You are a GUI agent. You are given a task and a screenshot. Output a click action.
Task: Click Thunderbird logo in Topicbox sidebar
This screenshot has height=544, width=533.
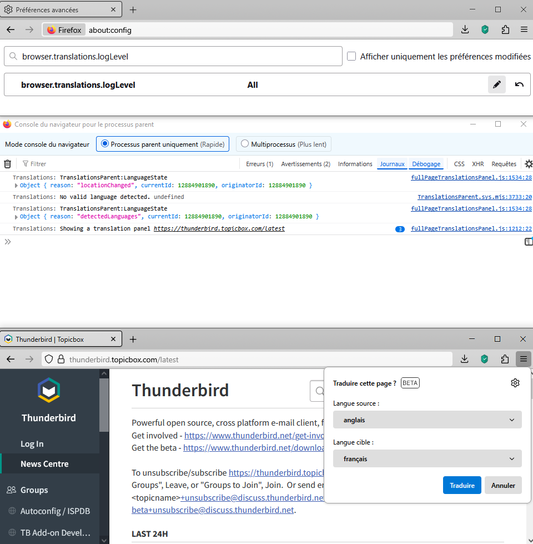(49, 390)
